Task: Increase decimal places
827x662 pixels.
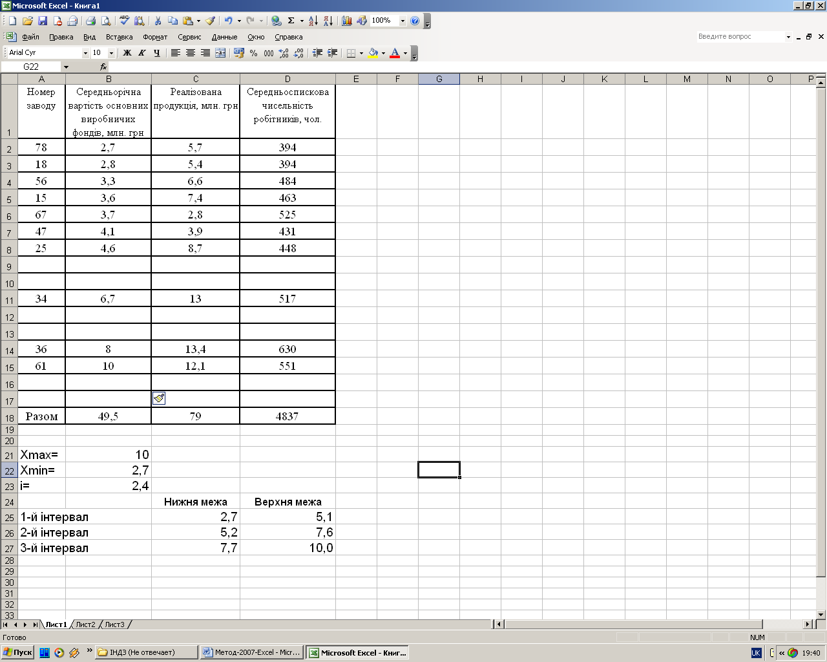Action: (284, 53)
